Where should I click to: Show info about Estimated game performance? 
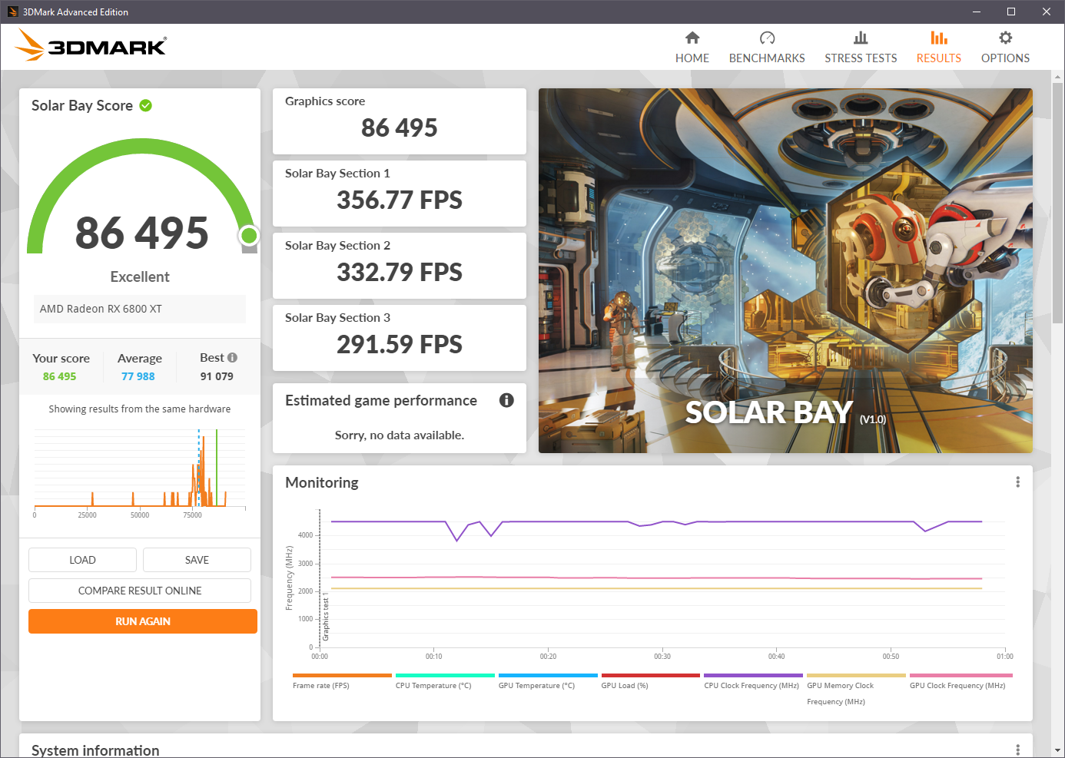[506, 400]
